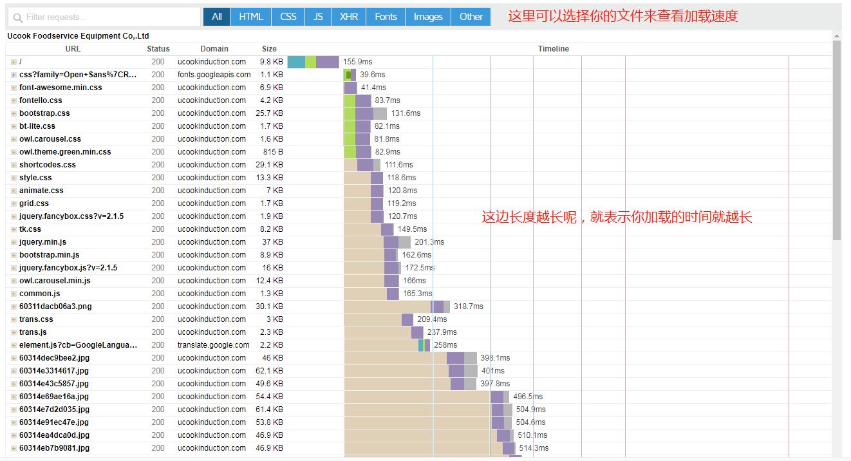Expand the style.css request entry
Viewport: 851px width, 461px height.
tap(13, 177)
